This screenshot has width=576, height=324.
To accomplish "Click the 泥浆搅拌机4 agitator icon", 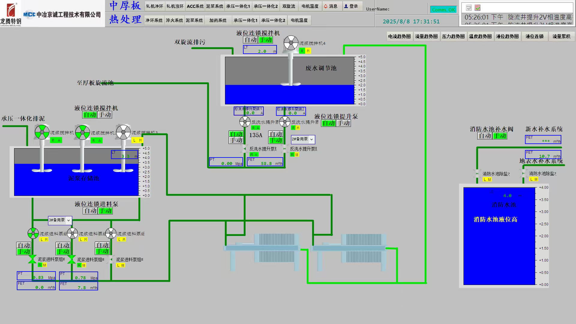I will coord(291,43).
